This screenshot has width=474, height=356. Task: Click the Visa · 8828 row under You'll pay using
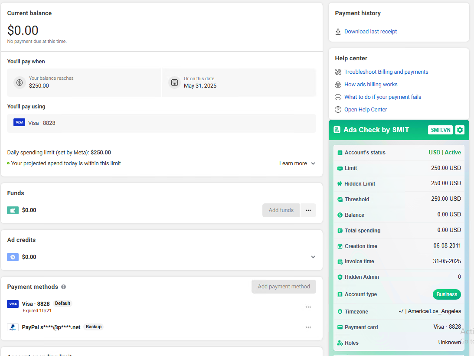(161, 123)
